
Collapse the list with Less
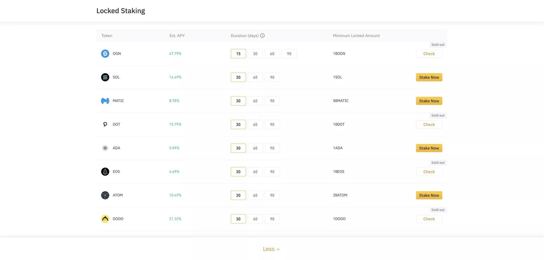point(271,249)
